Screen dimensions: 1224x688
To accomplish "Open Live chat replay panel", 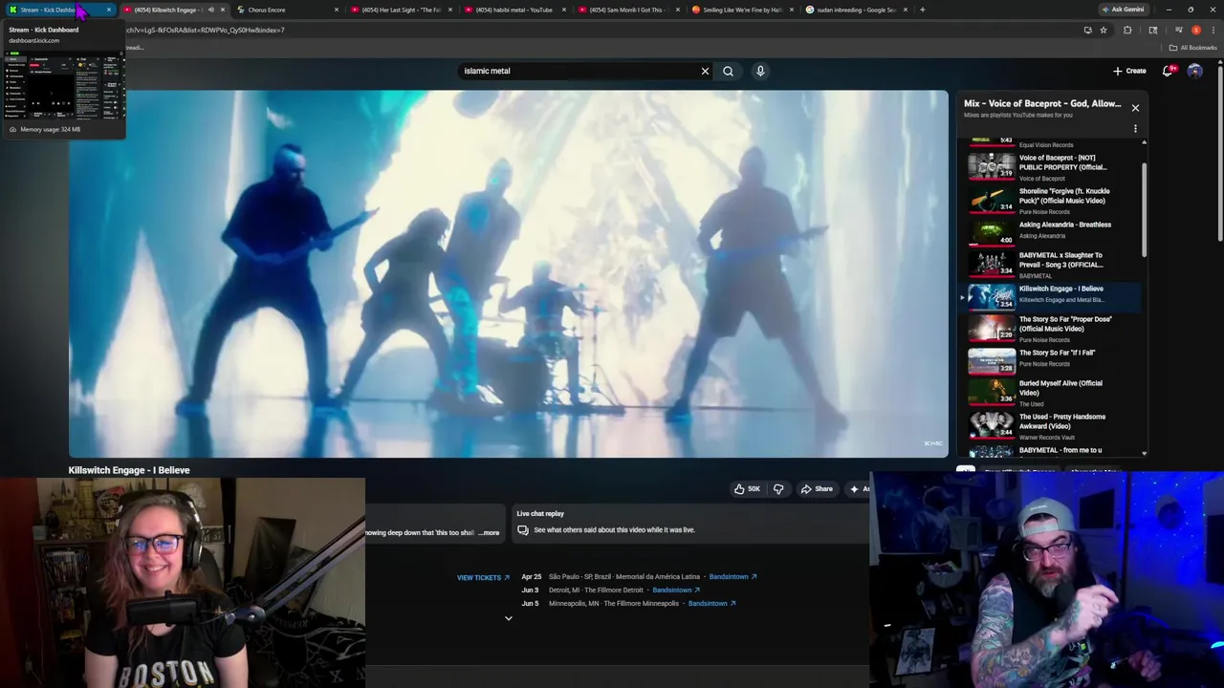I will click(691, 522).
